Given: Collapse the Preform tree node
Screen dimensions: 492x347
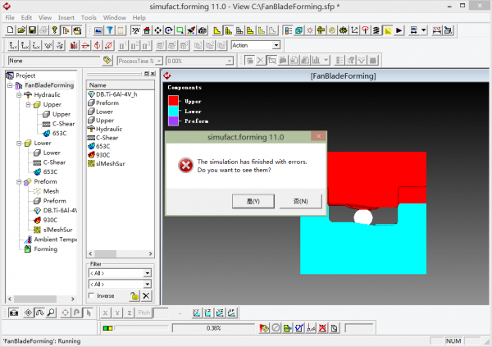Looking at the screenshot, I should pos(19,182).
